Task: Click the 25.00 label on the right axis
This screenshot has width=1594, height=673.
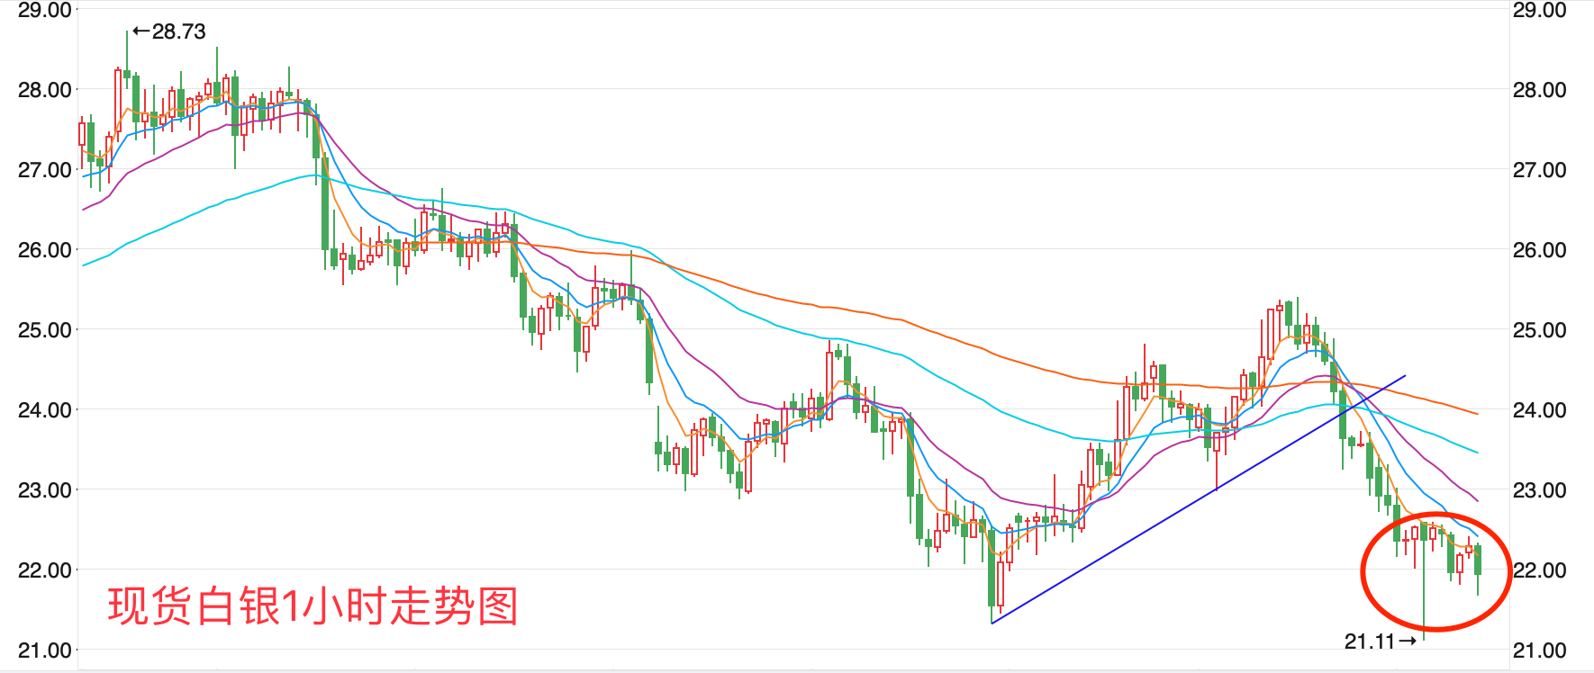Action: click(x=1539, y=330)
